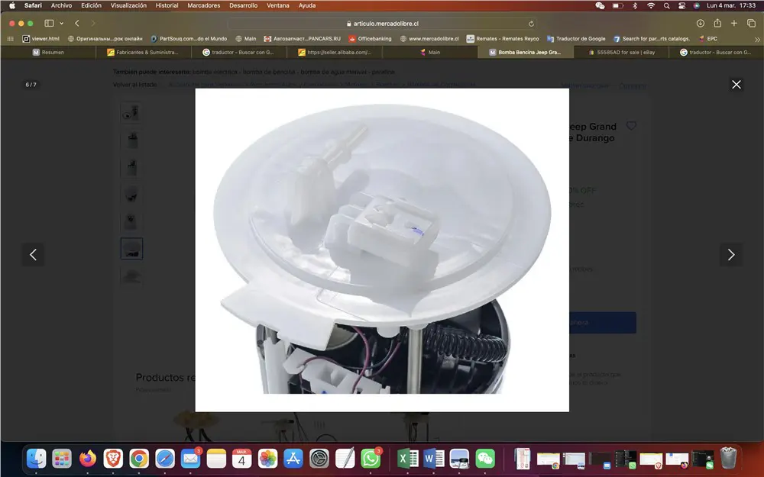Open a new tab with plus icon
Screen dimensions: 764x477
tap(734, 24)
